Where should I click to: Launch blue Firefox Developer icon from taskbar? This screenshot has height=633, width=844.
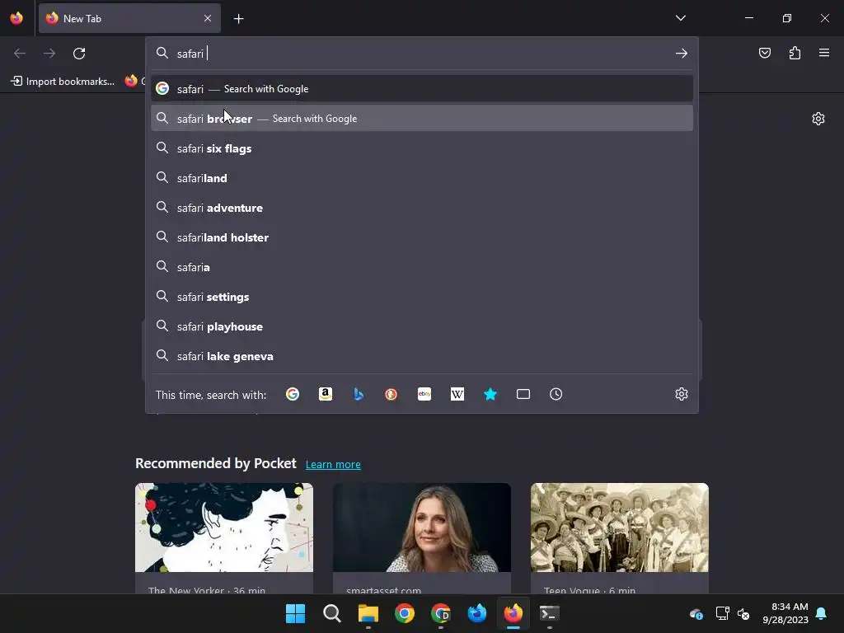coord(477,613)
